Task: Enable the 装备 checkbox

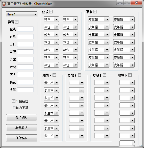Action: coord(95,12)
